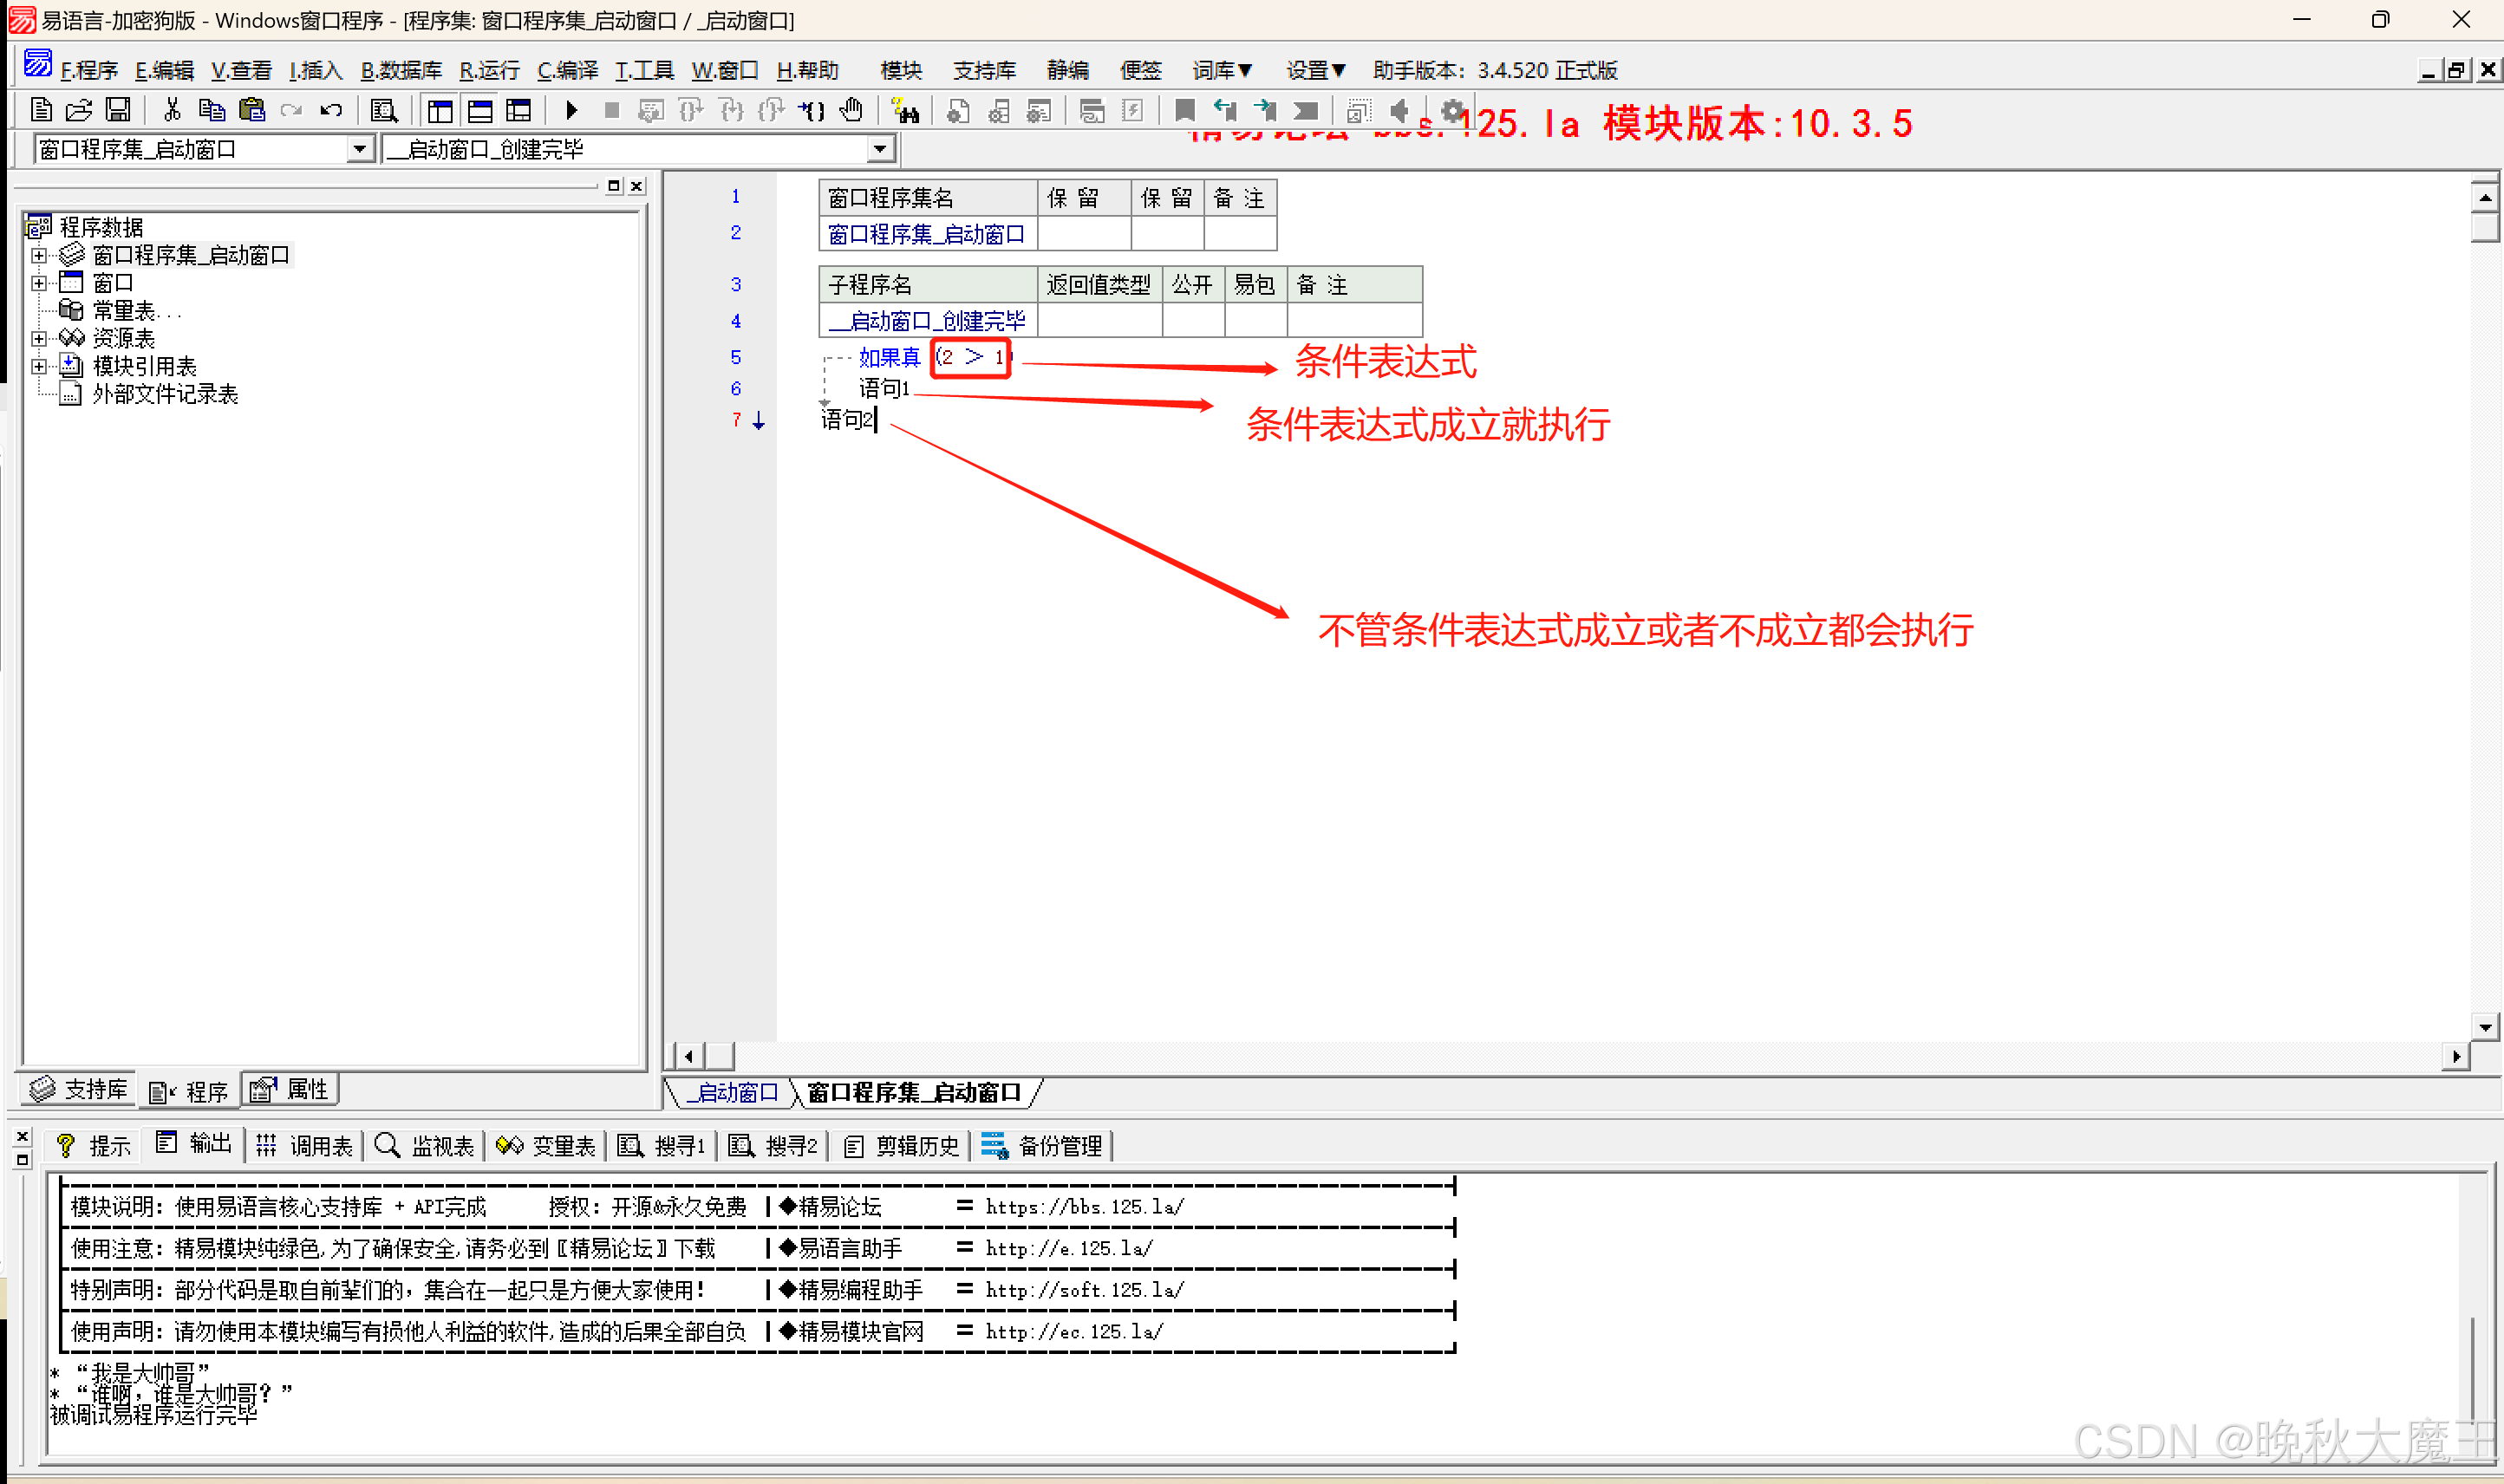This screenshot has height=1484, width=2504.
Task: Open the E.编辑 menu
Action: pos(164,70)
